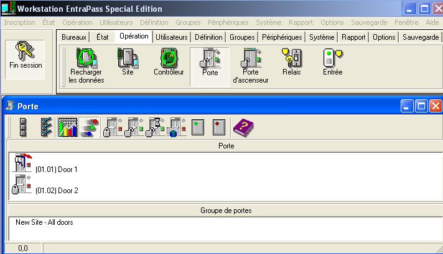Select the Opération tab
Viewport: 443px width, 254px height.
(134, 36)
